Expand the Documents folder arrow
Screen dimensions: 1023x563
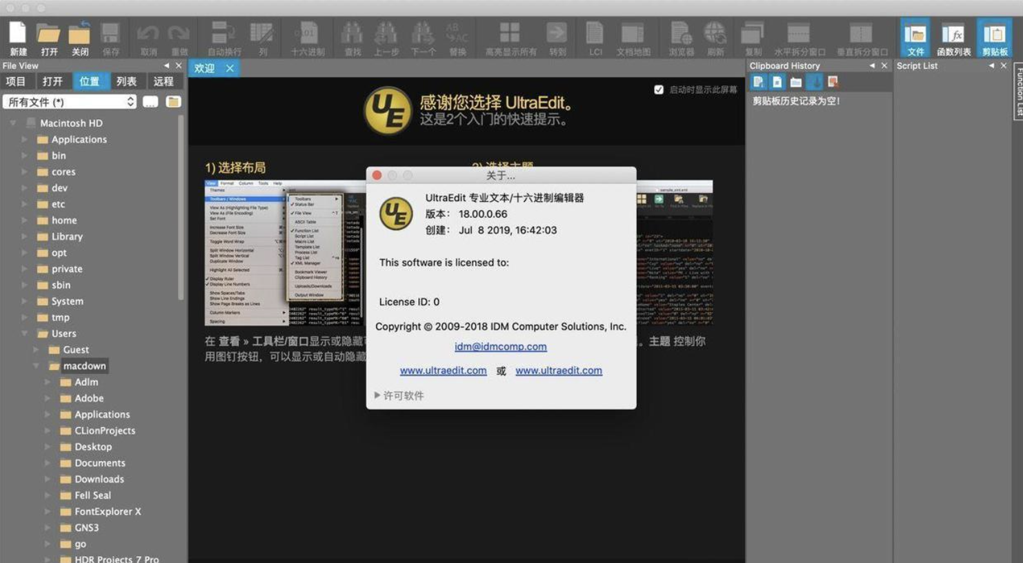[x=48, y=463]
